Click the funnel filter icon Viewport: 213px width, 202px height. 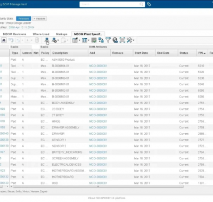coord(108,40)
